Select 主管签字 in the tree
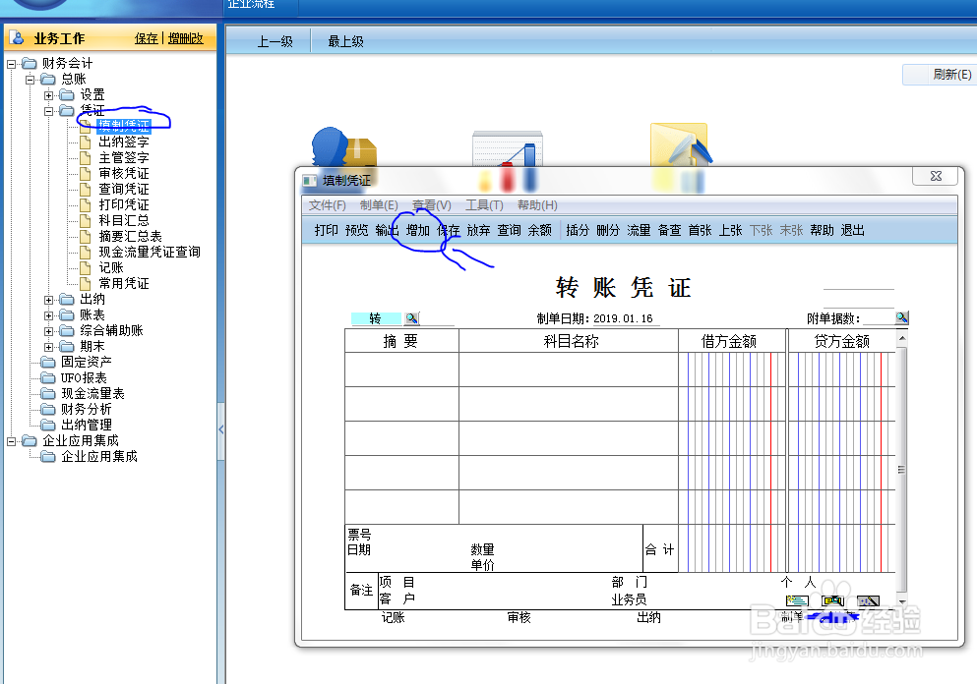 (123, 157)
